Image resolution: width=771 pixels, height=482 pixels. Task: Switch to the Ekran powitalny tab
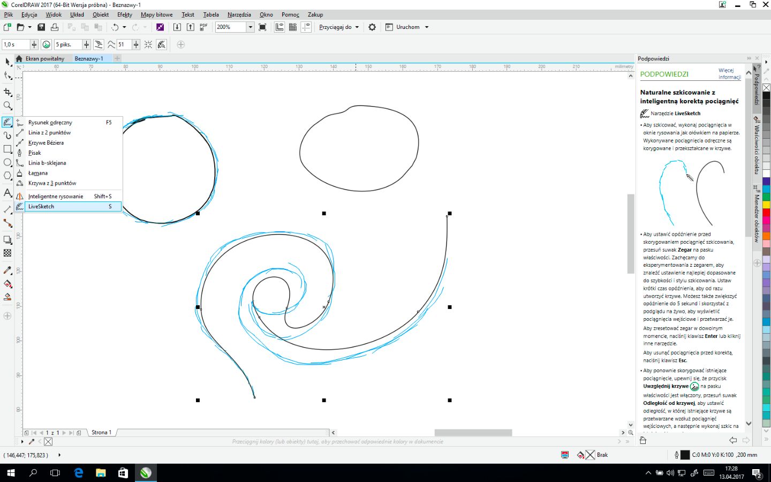pyautogui.click(x=44, y=58)
